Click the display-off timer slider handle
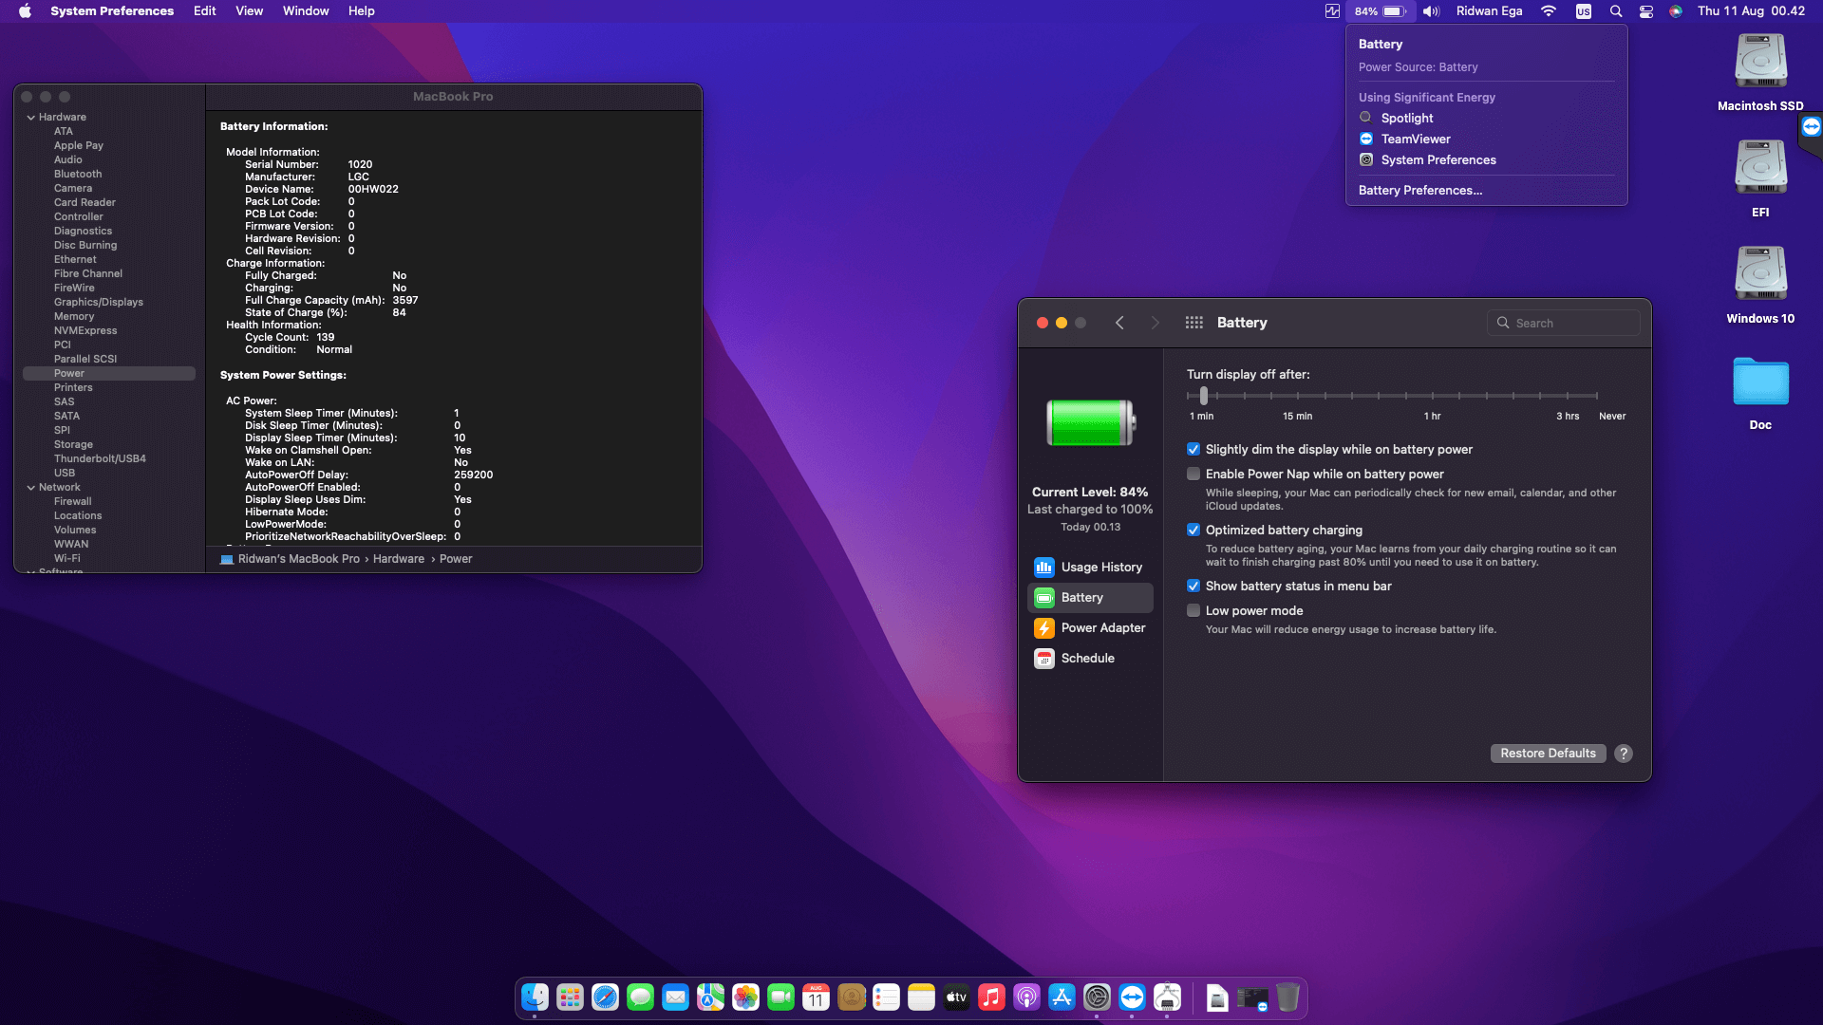1823x1025 pixels. [x=1204, y=396]
